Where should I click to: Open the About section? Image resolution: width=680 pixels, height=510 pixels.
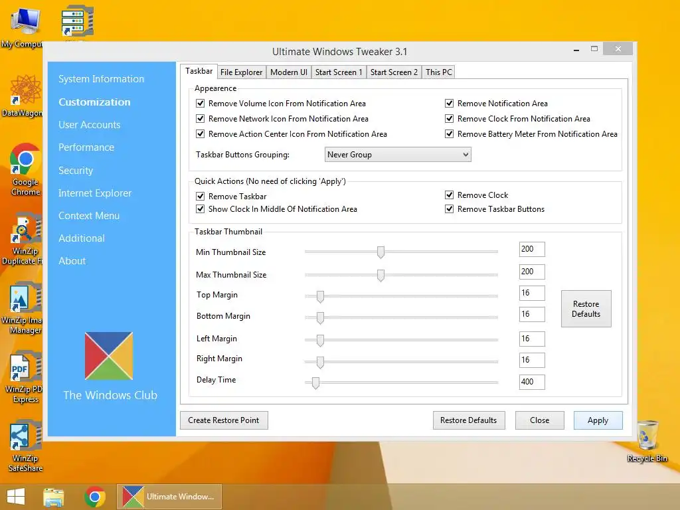72,260
